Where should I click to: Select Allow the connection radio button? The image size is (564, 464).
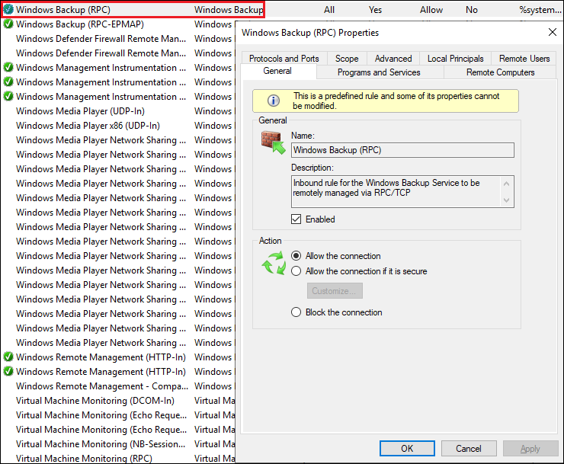click(296, 256)
